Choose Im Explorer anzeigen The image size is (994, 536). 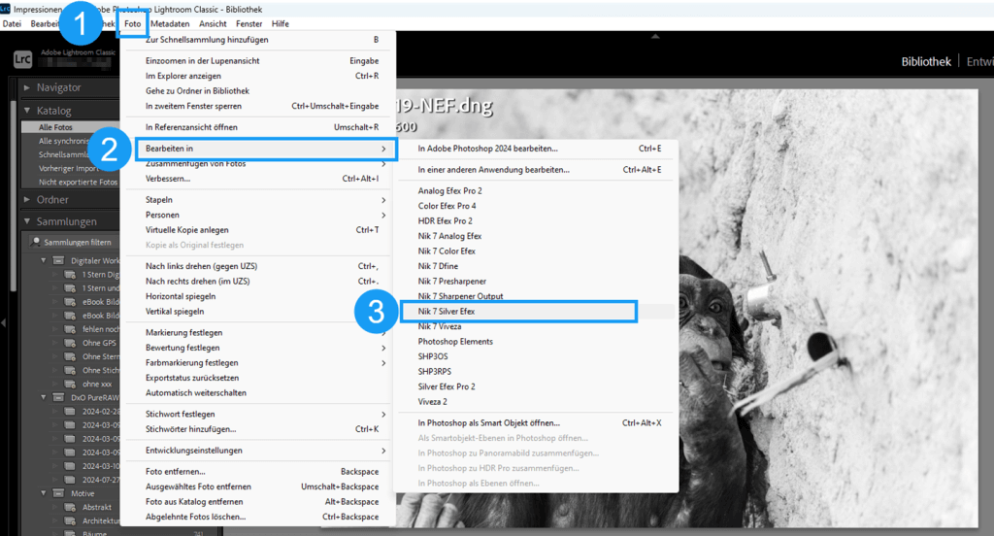pyautogui.click(x=258, y=76)
